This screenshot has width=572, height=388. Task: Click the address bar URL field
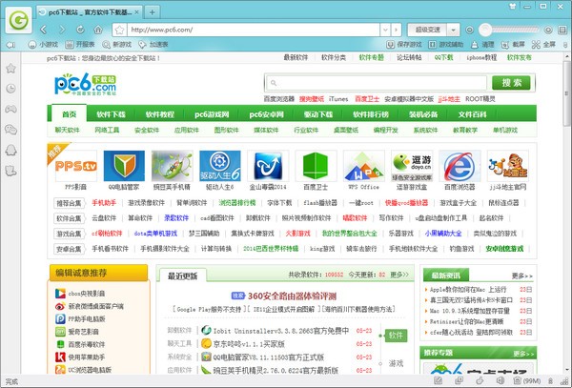click(x=254, y=30)
